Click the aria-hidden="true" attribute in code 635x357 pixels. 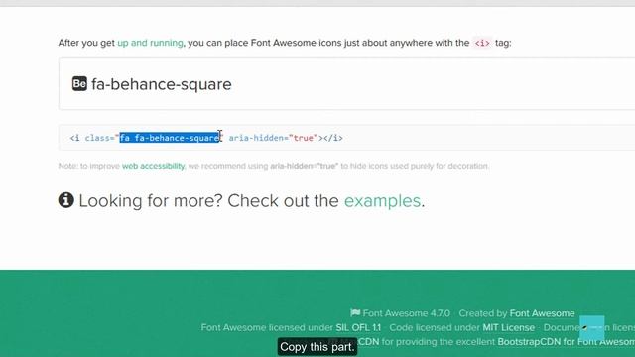[274, 138]
